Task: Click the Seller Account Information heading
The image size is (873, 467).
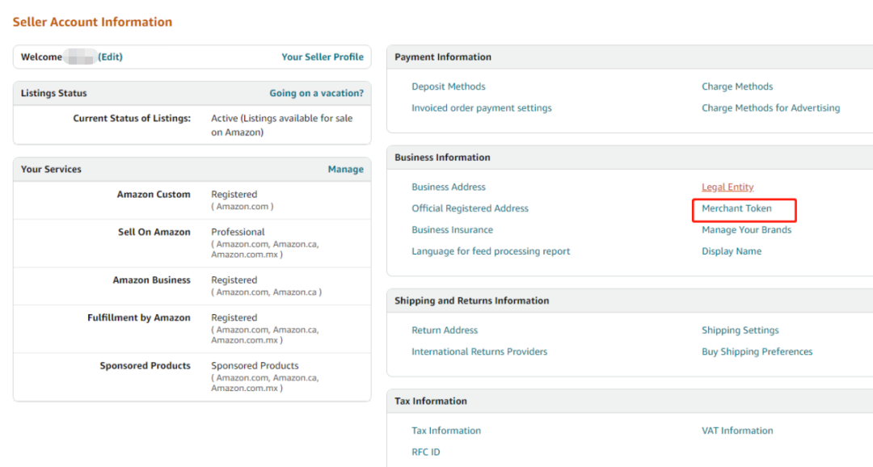Action: 92,22
